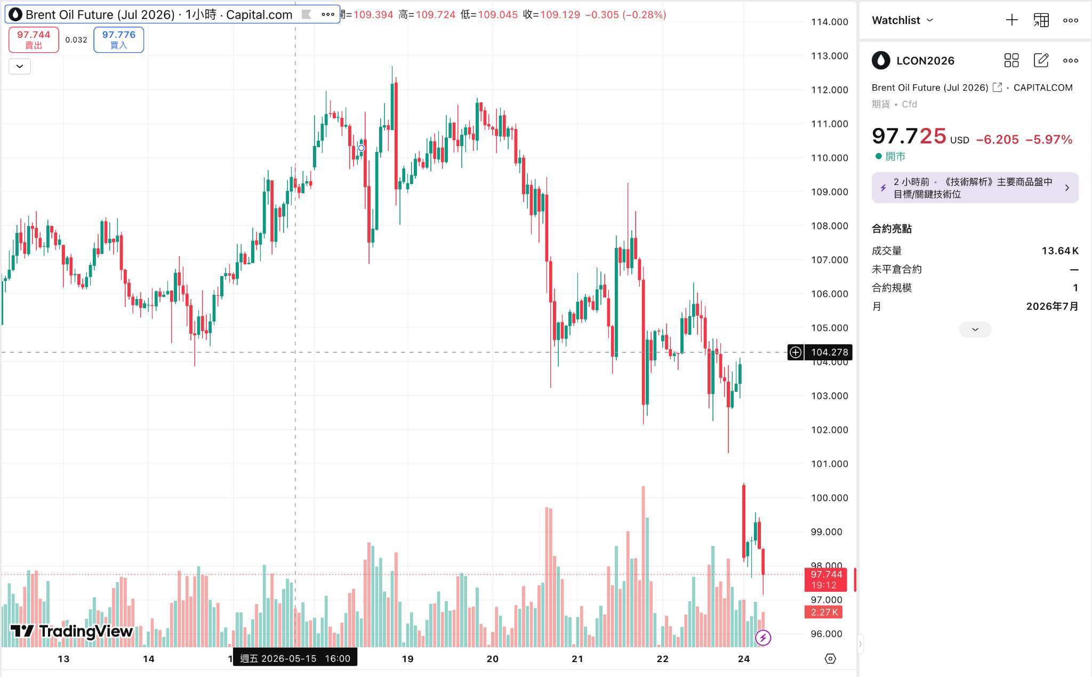Open legend more options dots after Capital.com
1092x677 pixels.
click(328, 14)
